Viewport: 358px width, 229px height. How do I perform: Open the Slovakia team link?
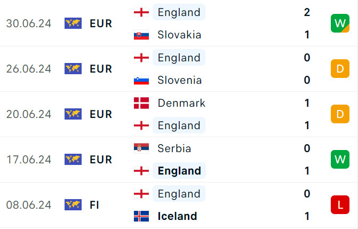pyautogui.click(x=179, y=35)
